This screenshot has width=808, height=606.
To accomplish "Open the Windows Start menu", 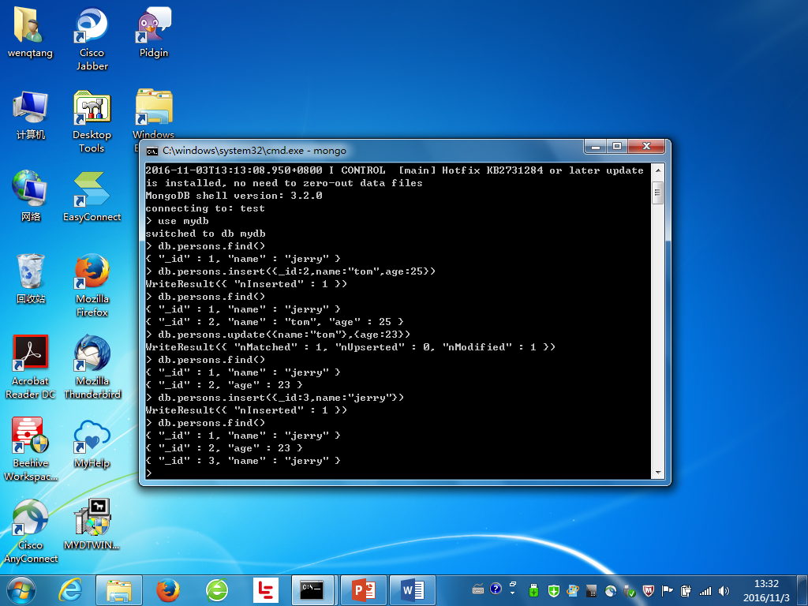I will tap(21, 590).
